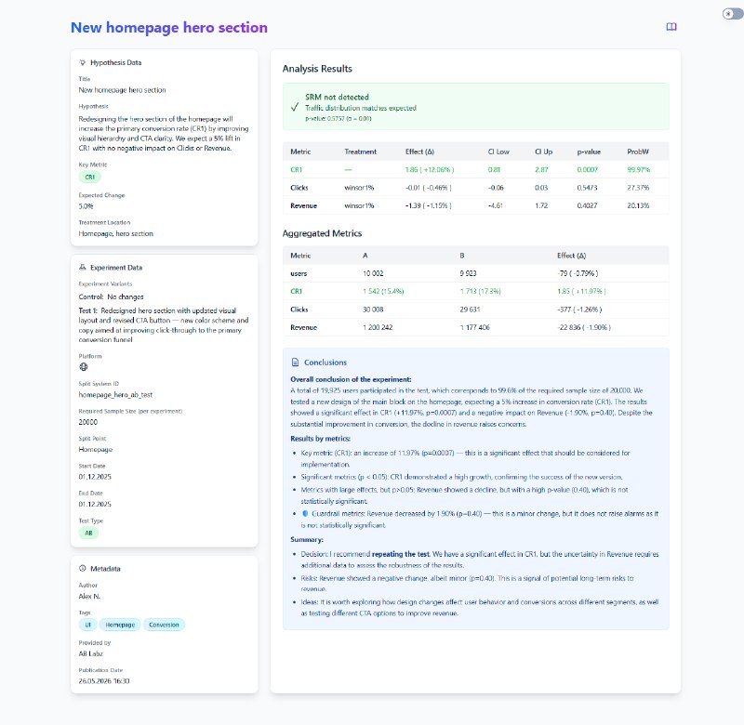Select the CR1 key metric badge
The image size is (744, 725).
tap(89, 177)
